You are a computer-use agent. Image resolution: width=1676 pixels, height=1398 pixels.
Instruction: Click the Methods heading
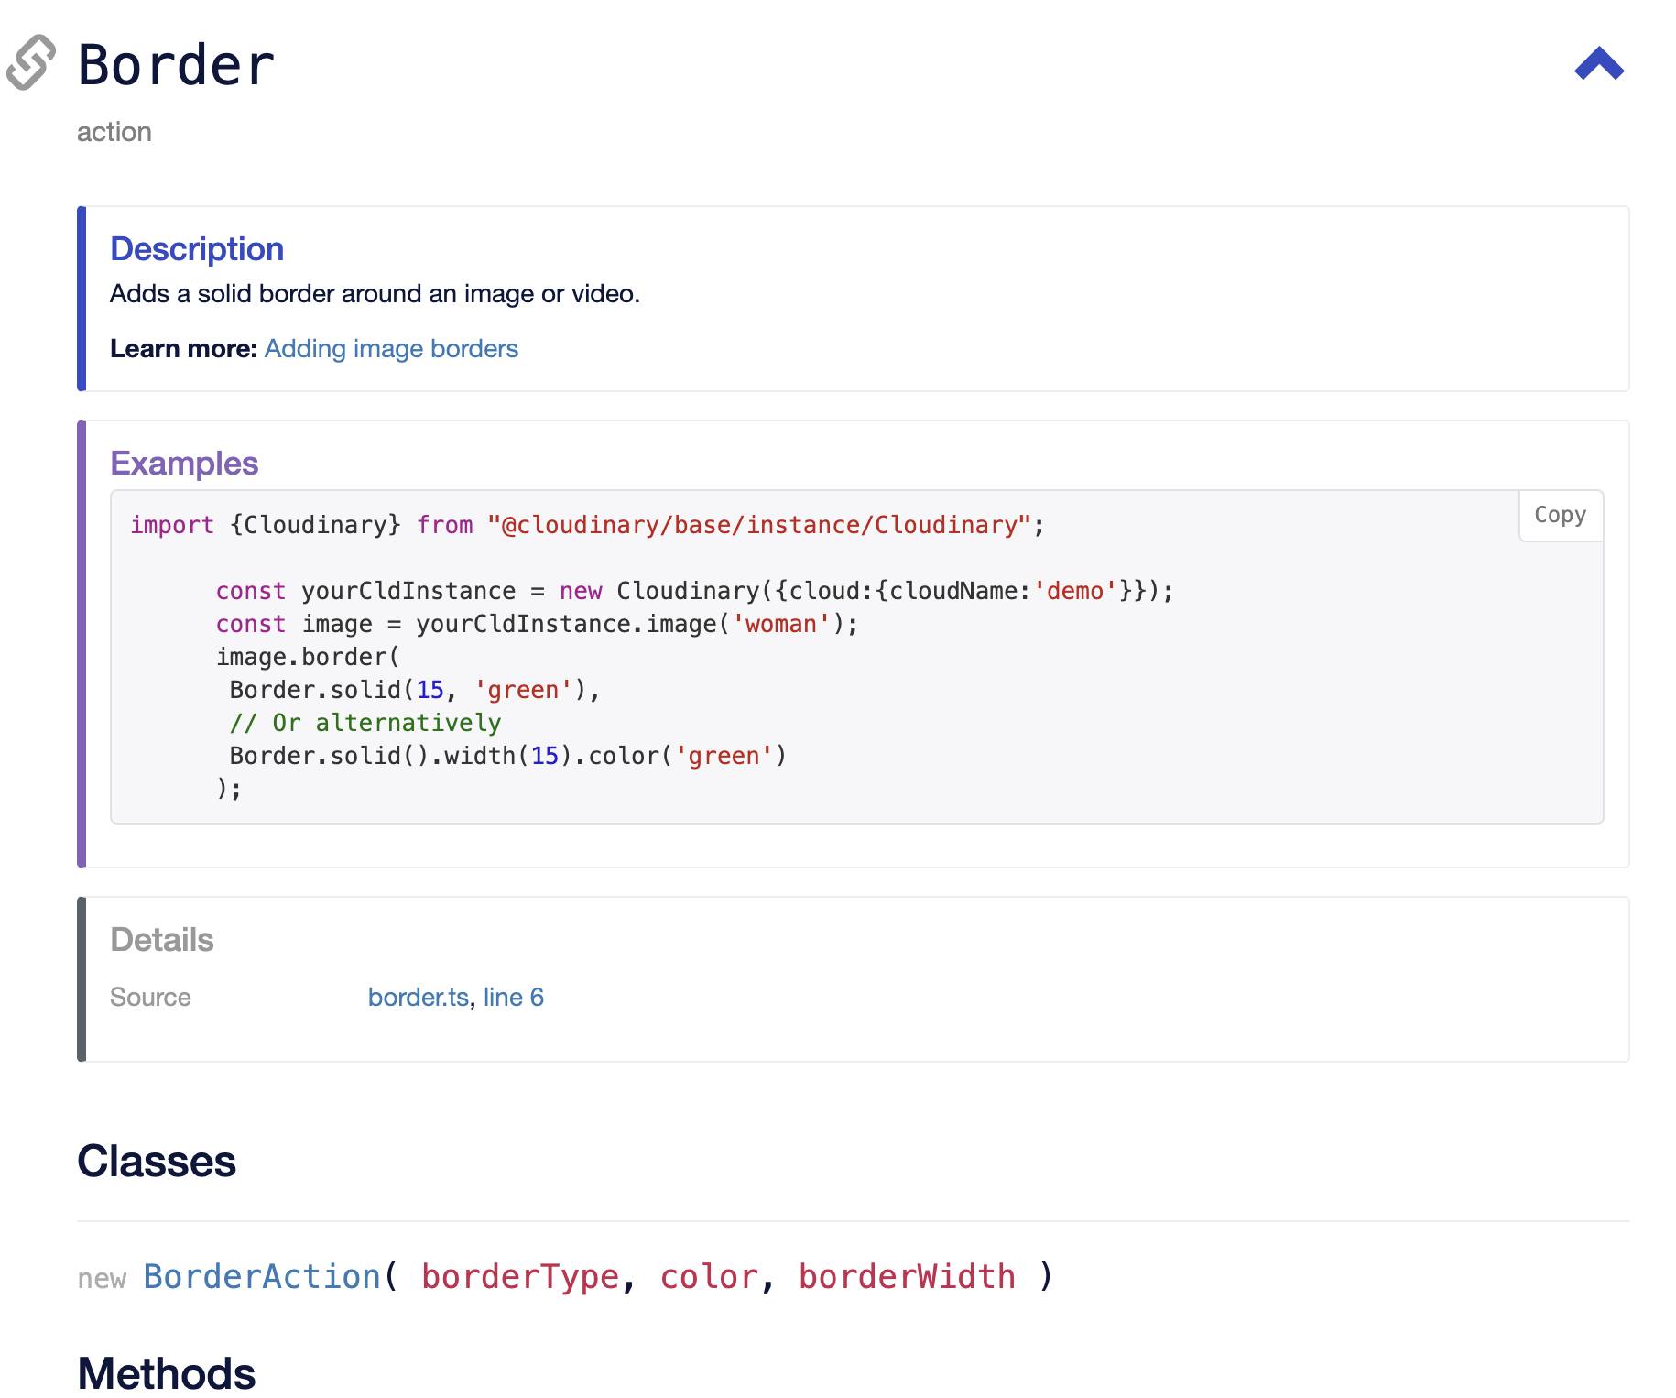(x=167, y=1373)
